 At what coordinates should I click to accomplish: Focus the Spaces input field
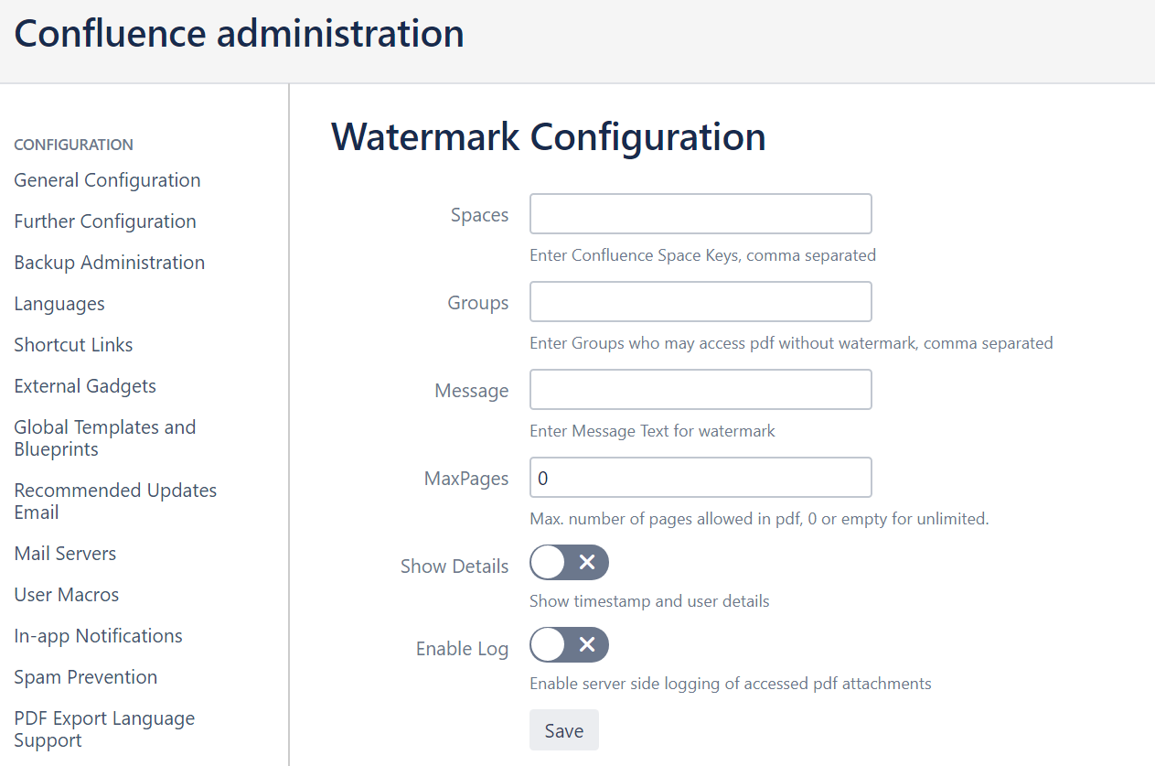(x=700, y=214)
